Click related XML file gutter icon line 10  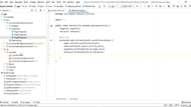point(52,26)
